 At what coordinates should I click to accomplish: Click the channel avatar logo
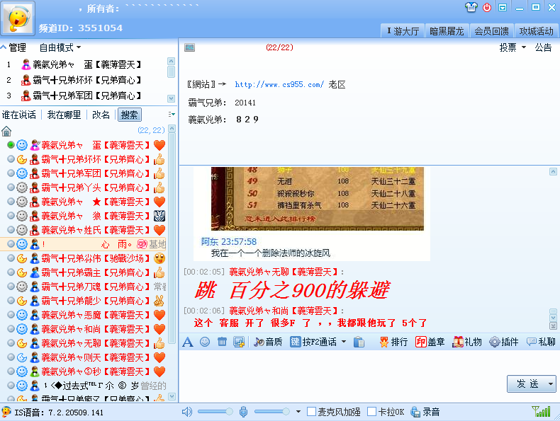tap(18, 18)
